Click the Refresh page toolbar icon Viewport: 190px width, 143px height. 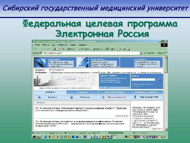[x=58, y=49]
